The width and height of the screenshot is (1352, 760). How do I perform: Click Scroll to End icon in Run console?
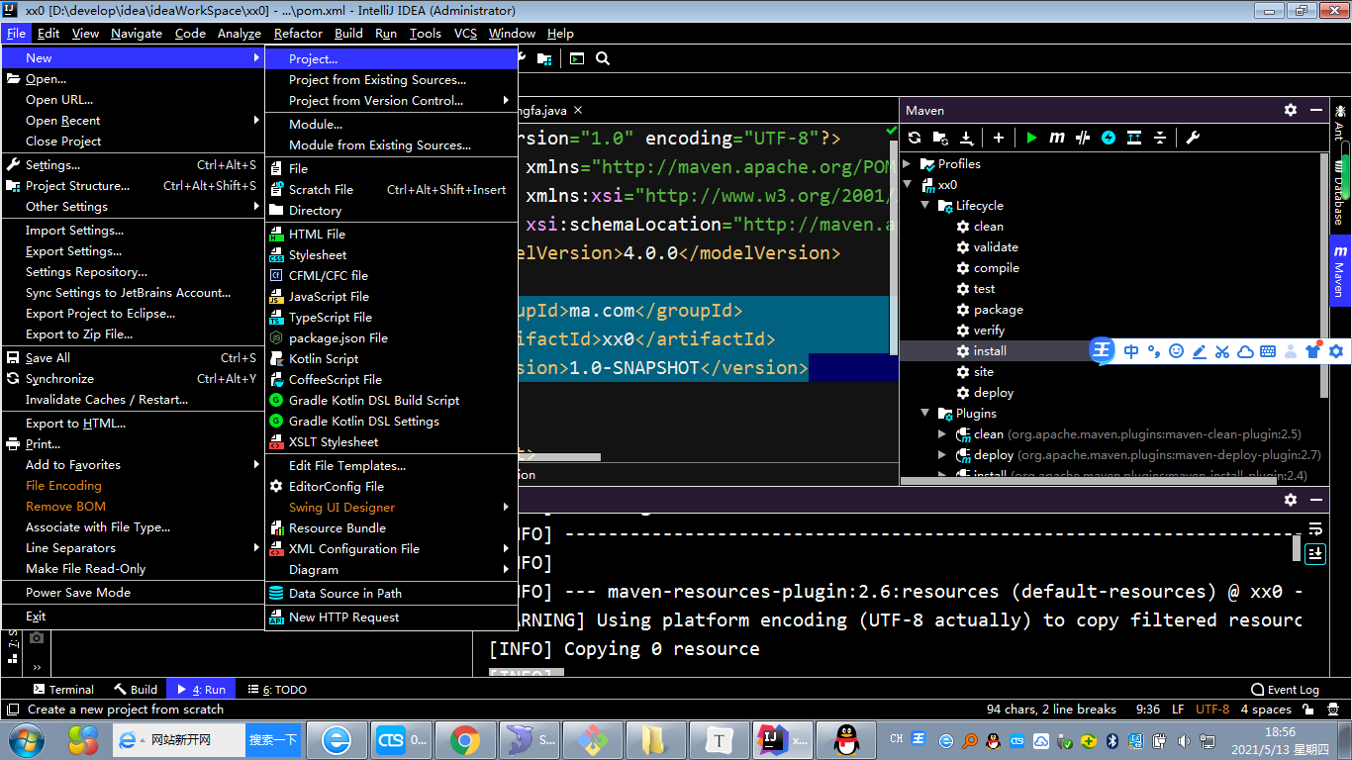1314,553
